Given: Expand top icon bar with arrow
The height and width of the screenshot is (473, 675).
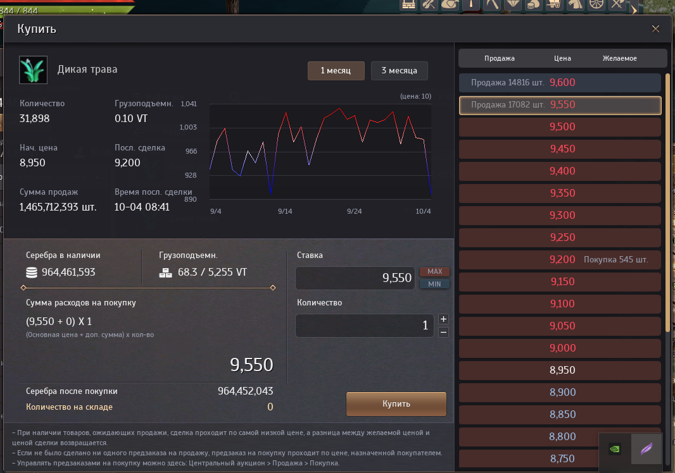Looking at the screenshot, I should [x=633, y=8].
